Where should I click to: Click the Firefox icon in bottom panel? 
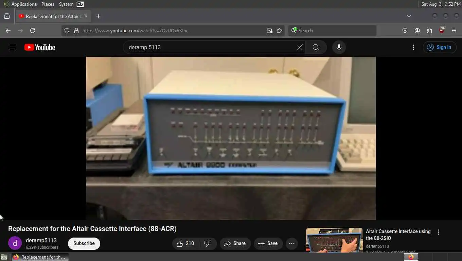click(x=411, y=257)
